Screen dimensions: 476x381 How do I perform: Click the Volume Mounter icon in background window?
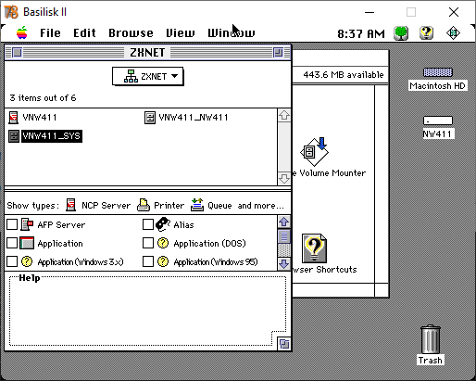315,152
